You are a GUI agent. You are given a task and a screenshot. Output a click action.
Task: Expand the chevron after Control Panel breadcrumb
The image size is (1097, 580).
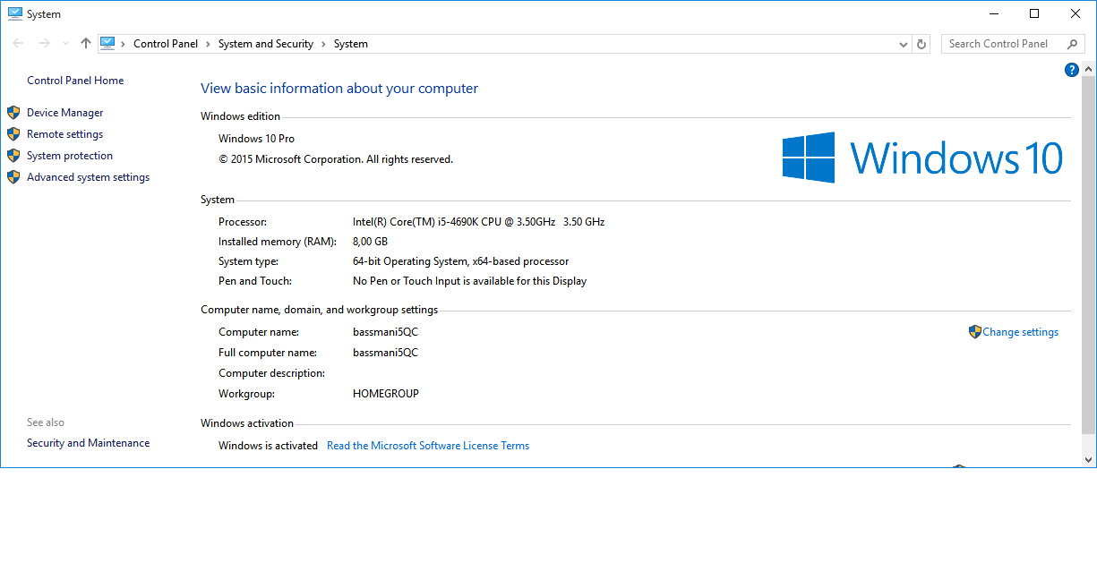(x=208, y=44)
